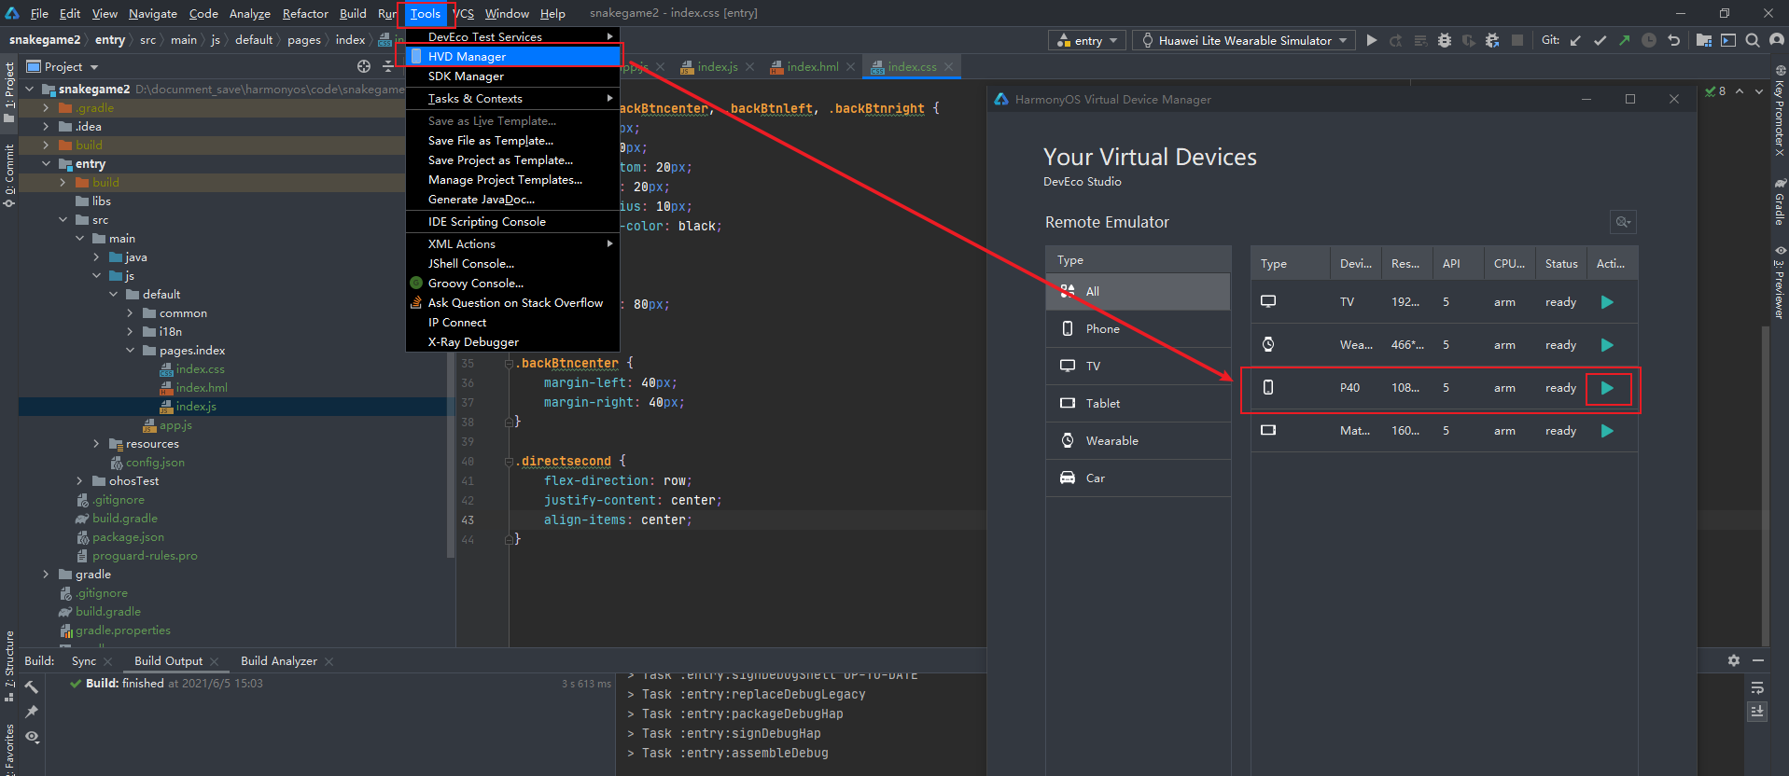This screenshot has height=776, width=1789.
Task: Toggle the 1: Project tool window
Action: coord(9,91)
